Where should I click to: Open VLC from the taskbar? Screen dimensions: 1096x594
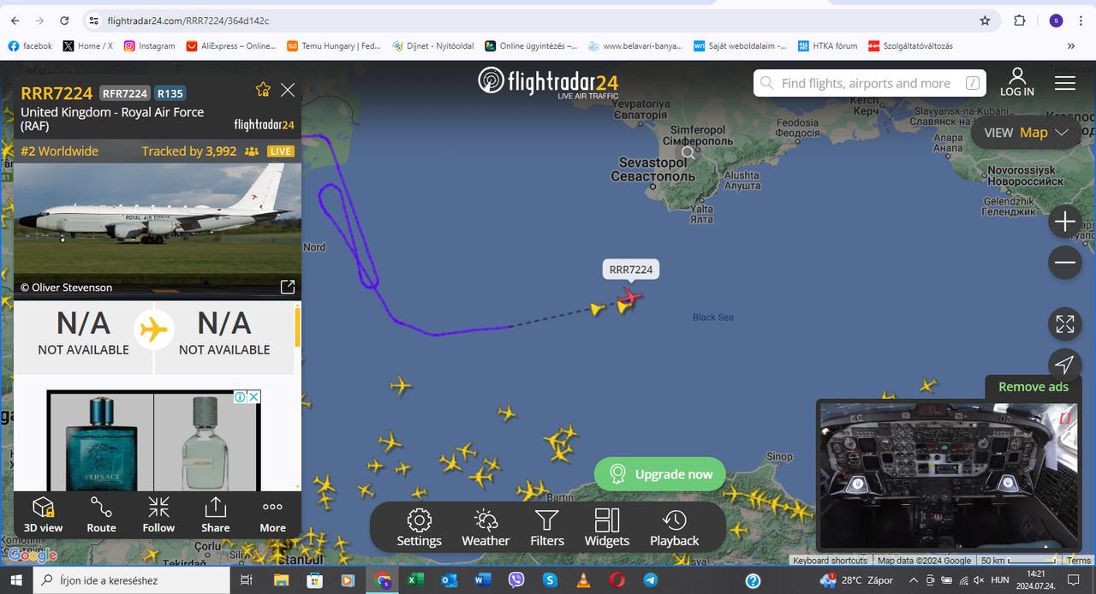pyautogui.click(x=583, y=580)
